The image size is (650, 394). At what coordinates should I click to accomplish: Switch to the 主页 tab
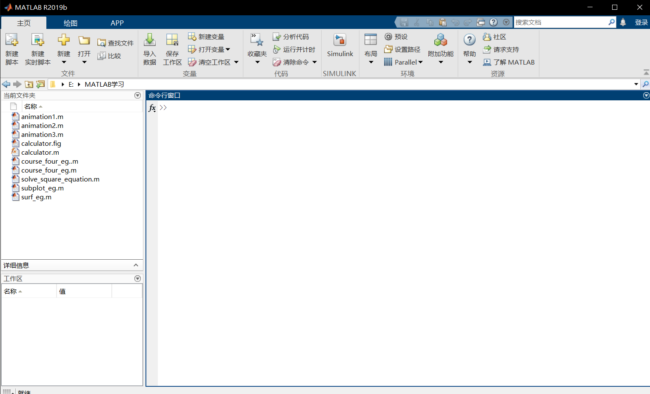coord(24,23)
